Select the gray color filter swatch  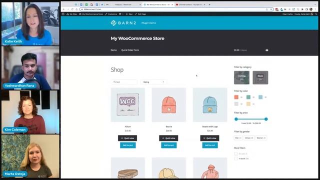click(x=236, y=104)
